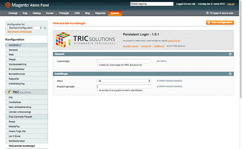Open the Rapporter top menu
The width and height of the screenshot is (242, 149).
point(100,13)
